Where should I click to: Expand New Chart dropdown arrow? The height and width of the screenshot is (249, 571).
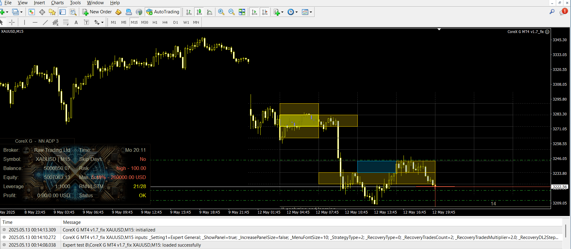click(7, 12)
